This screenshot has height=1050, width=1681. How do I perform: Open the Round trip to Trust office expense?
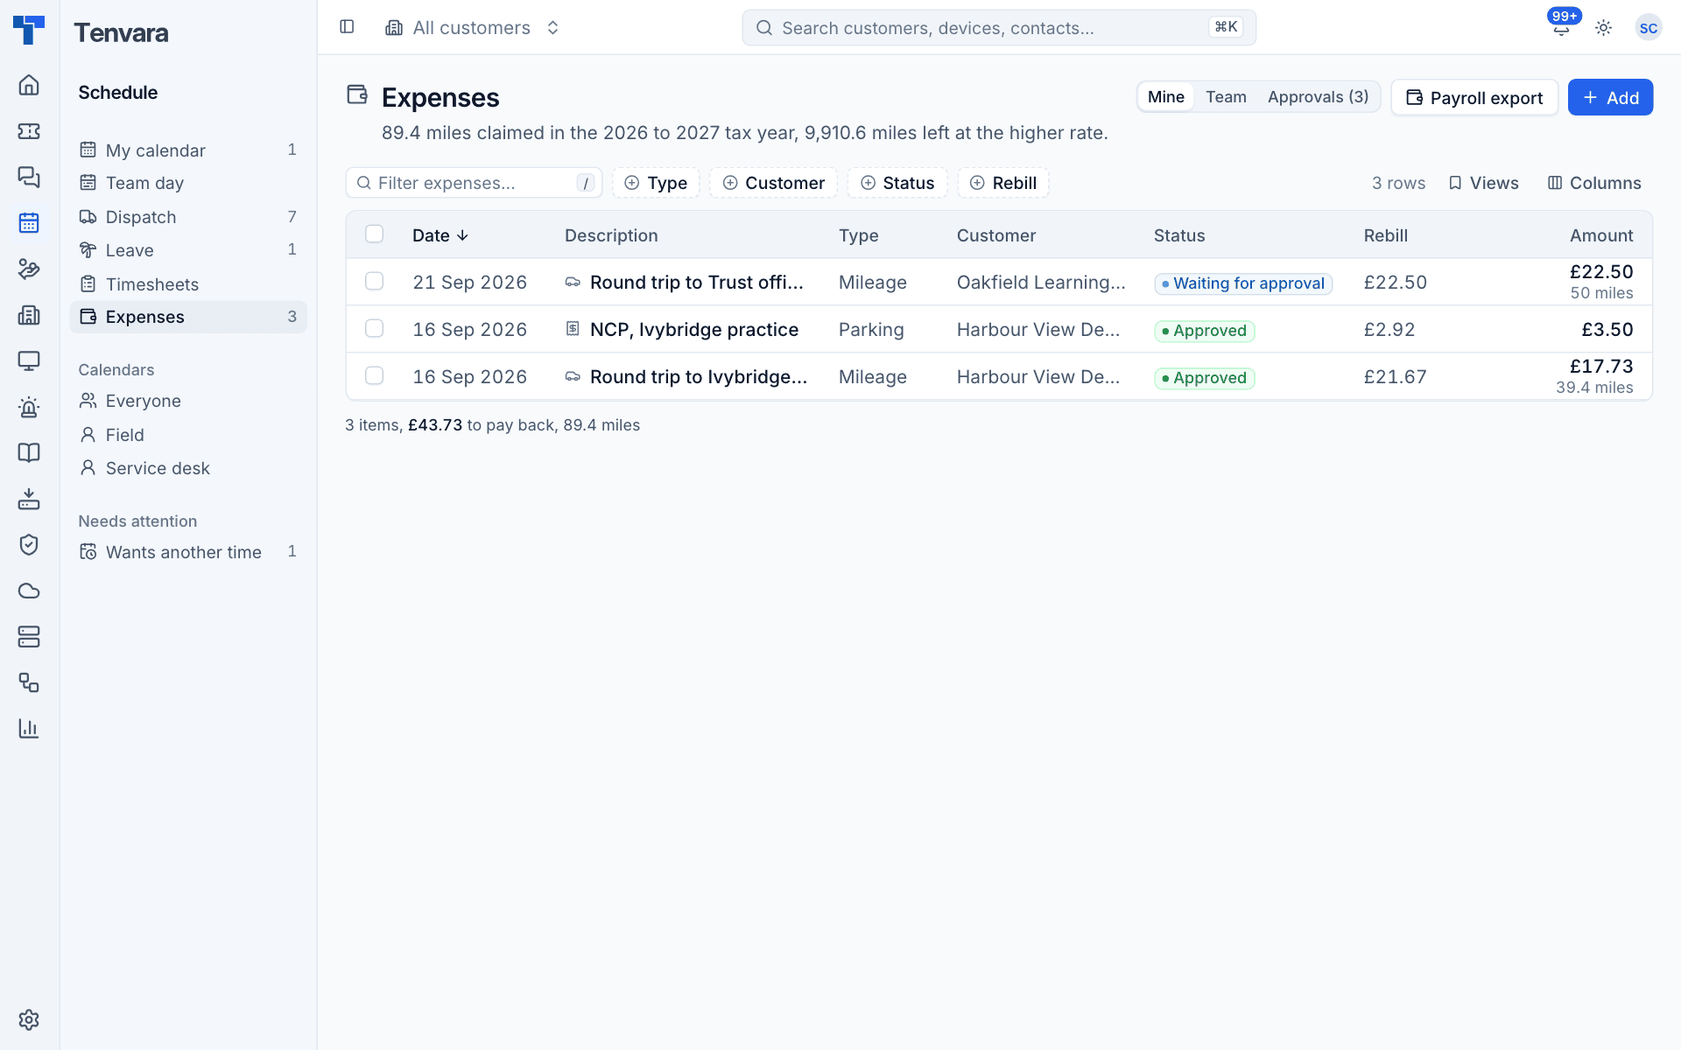point(696,283)
